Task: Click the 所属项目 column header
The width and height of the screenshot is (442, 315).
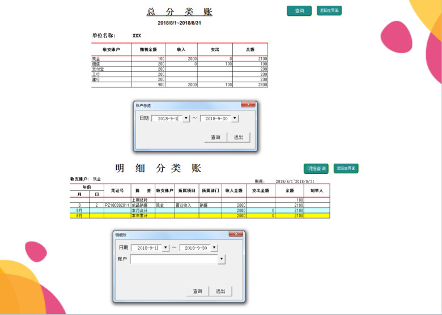Action: 186,190
